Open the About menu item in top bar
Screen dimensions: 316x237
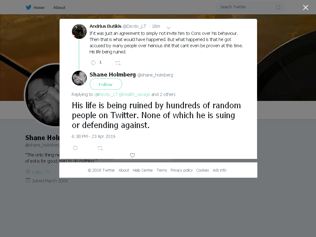pos(59,7)
